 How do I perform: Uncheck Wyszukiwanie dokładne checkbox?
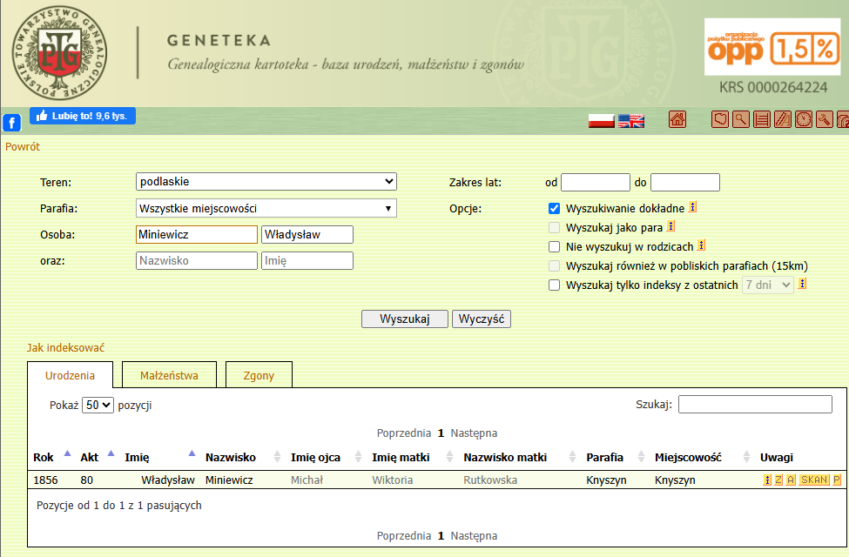(x=554, y=208)
